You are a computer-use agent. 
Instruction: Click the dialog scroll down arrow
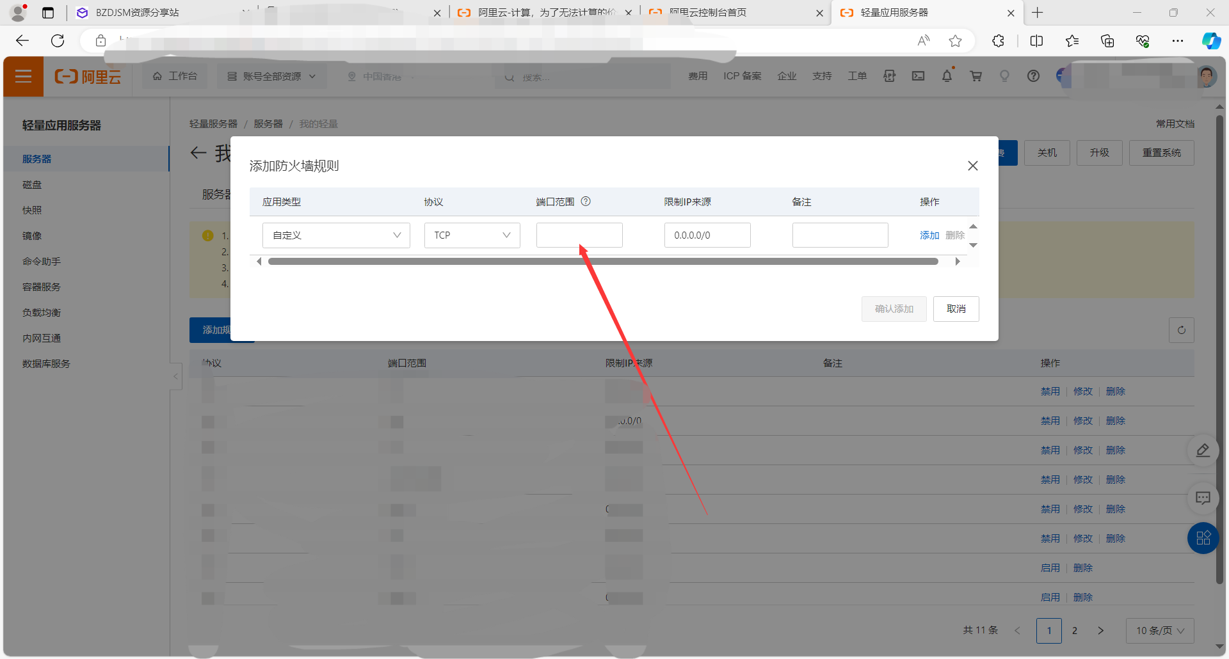pyautogui.click(x=973, y=245)
